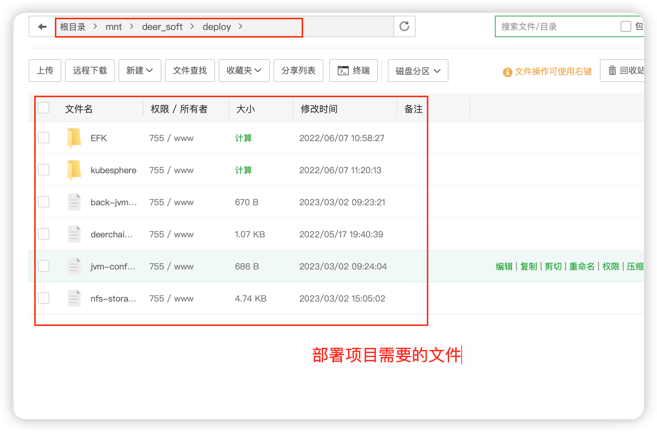Click the orange info icon
Viewport: 657px width, 432px height.
(507, 72)
